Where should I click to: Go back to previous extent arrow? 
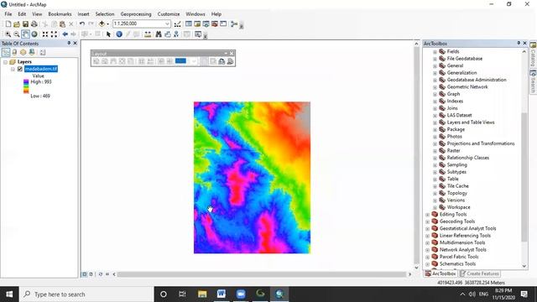pyautogui.click(x=65, y=34)
